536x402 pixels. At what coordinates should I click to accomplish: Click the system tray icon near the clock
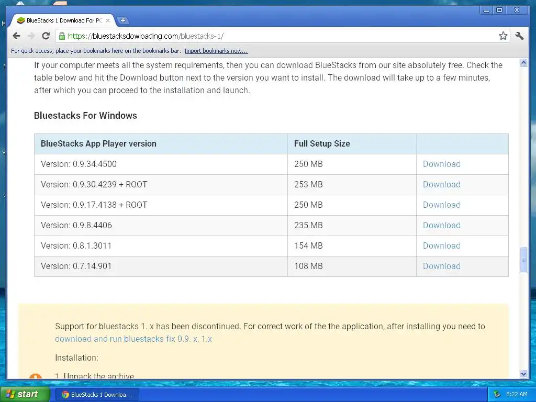(x=497, y=395)
